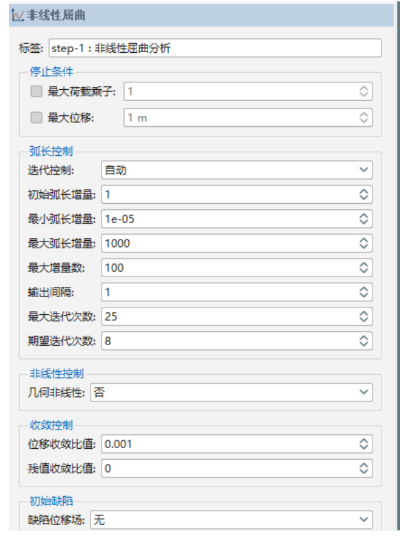Open the 迭代控制 dropdown set to 自动
Screen dimensions: 413x538
236,170
